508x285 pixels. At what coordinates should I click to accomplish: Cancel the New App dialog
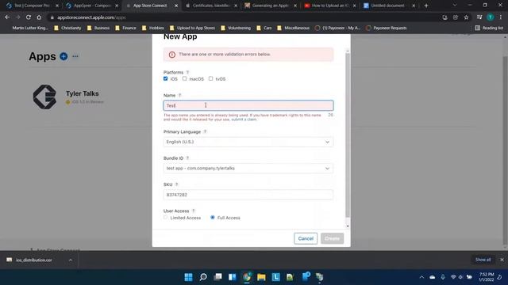(306, 238)
